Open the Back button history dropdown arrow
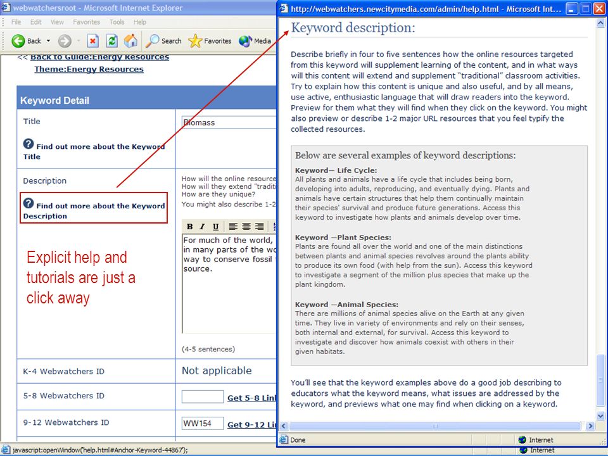 [49, 41]
